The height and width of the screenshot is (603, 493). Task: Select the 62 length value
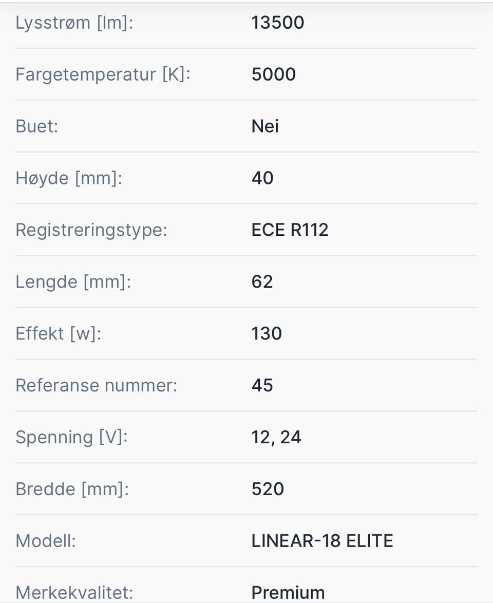pyautogui.click(x=262, y=282)
